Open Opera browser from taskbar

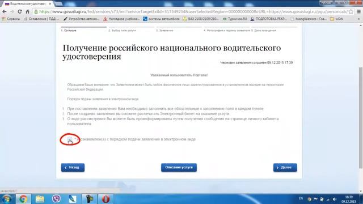click(106, 199)
